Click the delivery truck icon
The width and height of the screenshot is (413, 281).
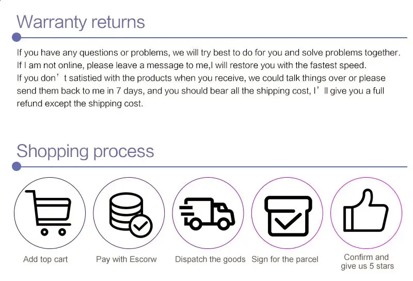(x=208, y=212)
